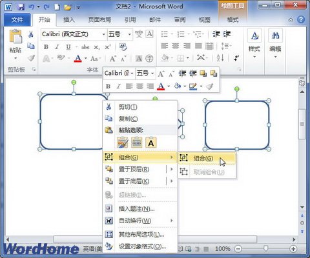The width and height of the screenshot is (310, 258).
Task: Toggle Italic in the ribbon font group
Action: tap(57, 47)
